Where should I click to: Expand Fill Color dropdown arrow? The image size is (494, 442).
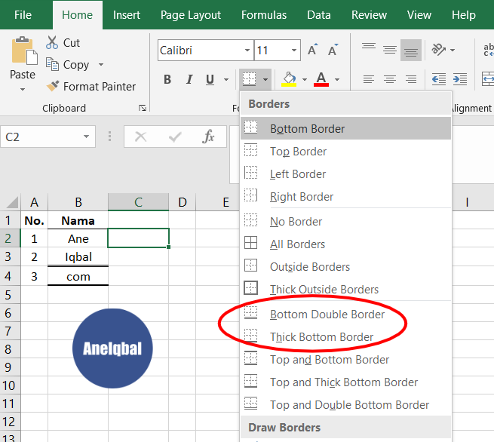(305, 79)
